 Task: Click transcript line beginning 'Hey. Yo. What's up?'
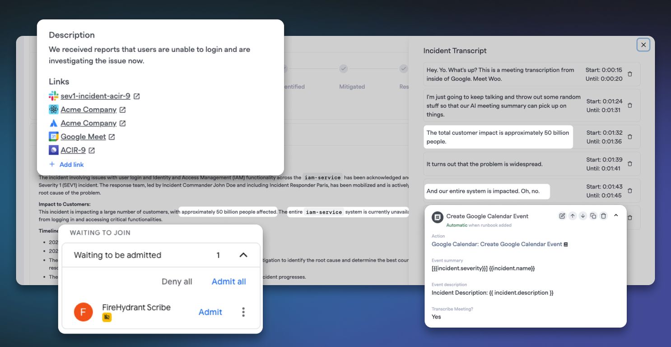click(x=500, y=74)
